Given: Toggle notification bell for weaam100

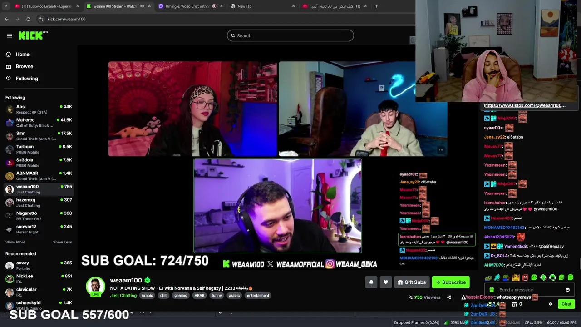Looking at the screenshot, I should (371, 282).
